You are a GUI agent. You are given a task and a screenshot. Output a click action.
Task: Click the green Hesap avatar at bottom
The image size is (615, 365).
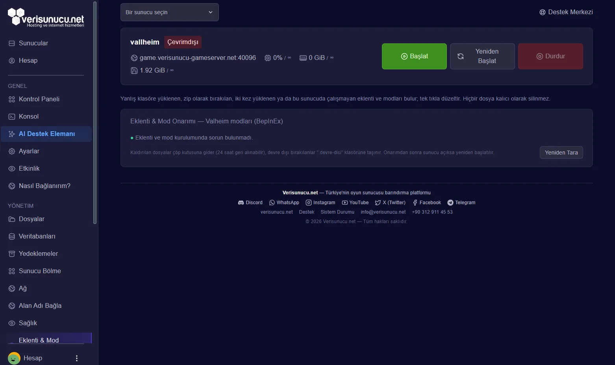[x=14, y=358]
